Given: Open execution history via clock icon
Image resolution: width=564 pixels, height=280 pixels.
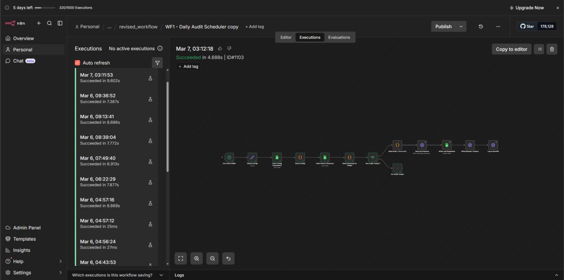Looking at the screenshot, I should 480,27.
